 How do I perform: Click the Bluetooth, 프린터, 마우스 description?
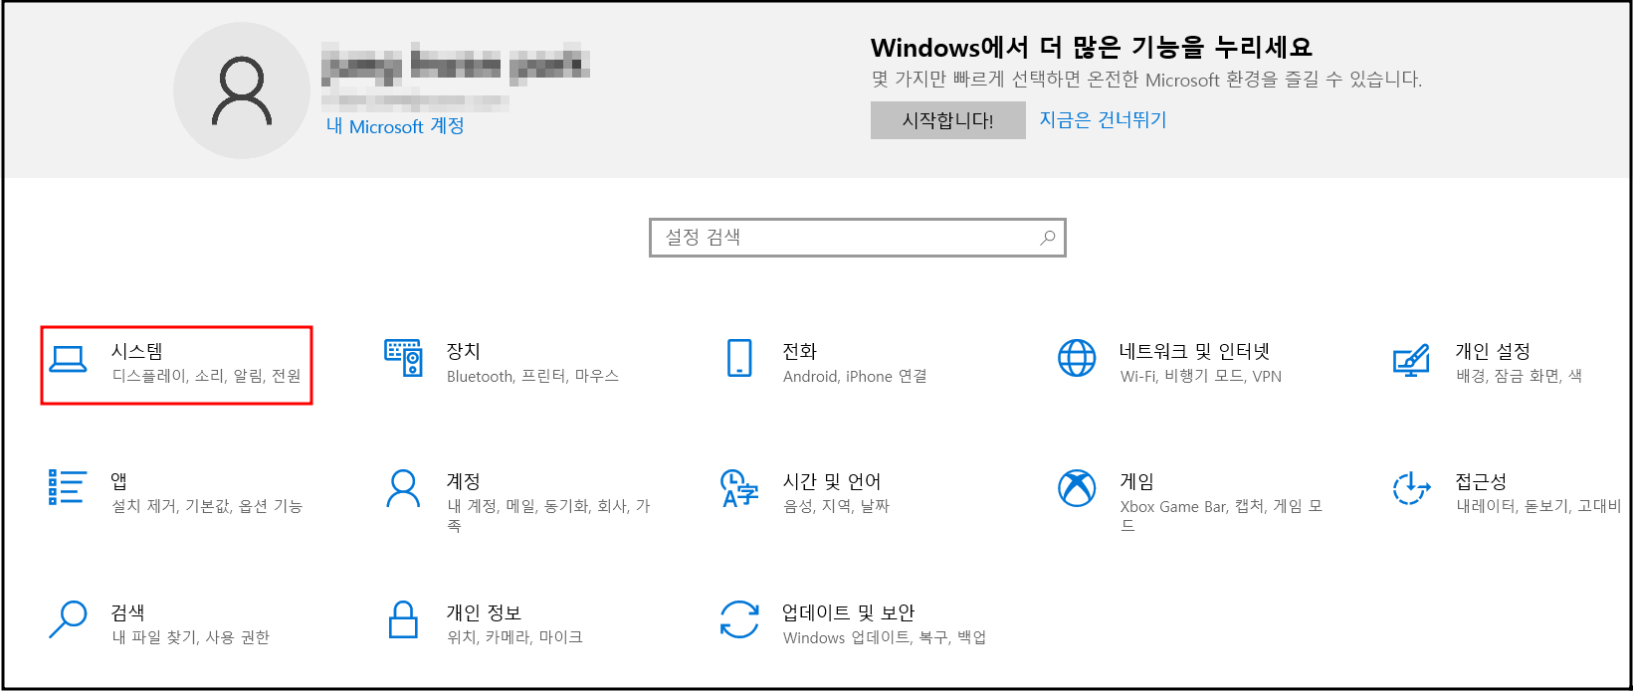click(532, 376)
